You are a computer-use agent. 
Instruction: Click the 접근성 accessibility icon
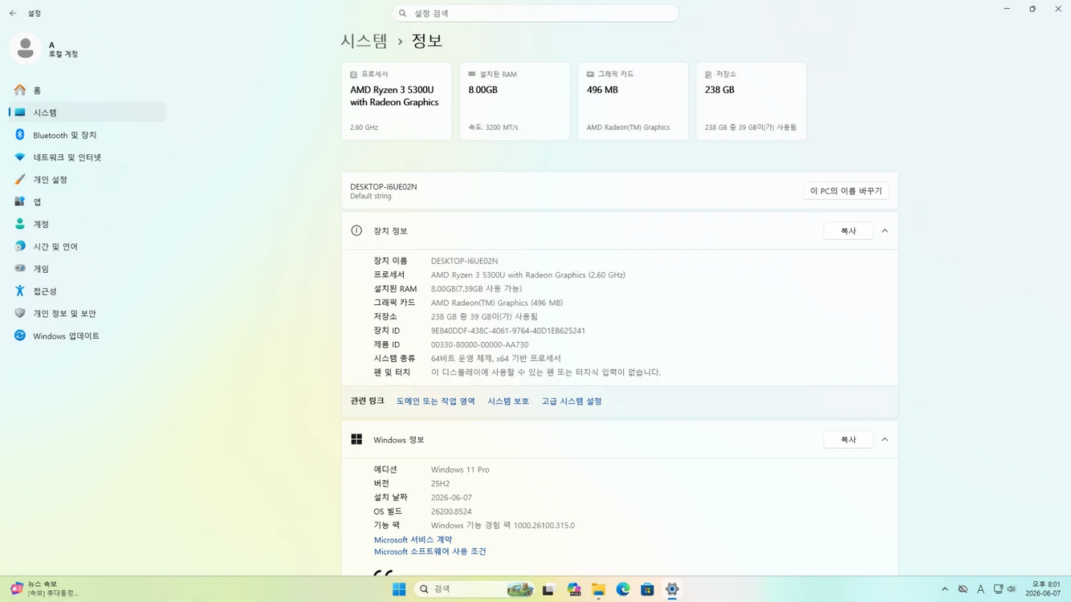pos(20,291)
